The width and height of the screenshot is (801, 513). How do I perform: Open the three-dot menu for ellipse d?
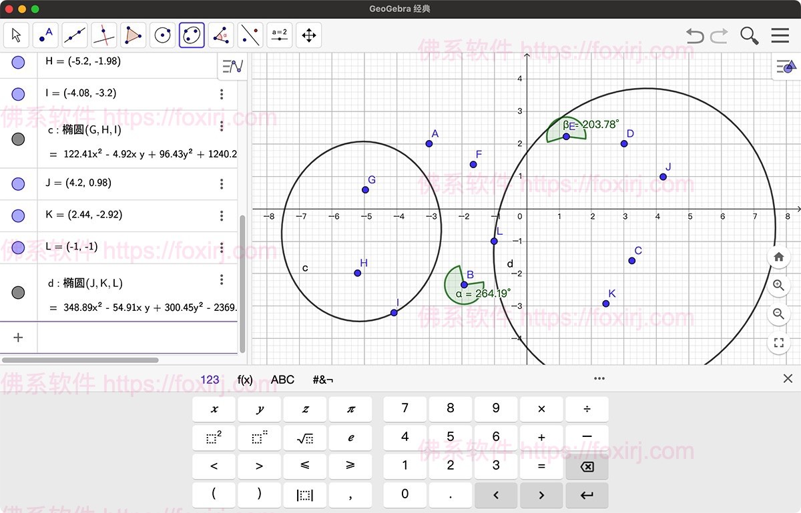221,280
